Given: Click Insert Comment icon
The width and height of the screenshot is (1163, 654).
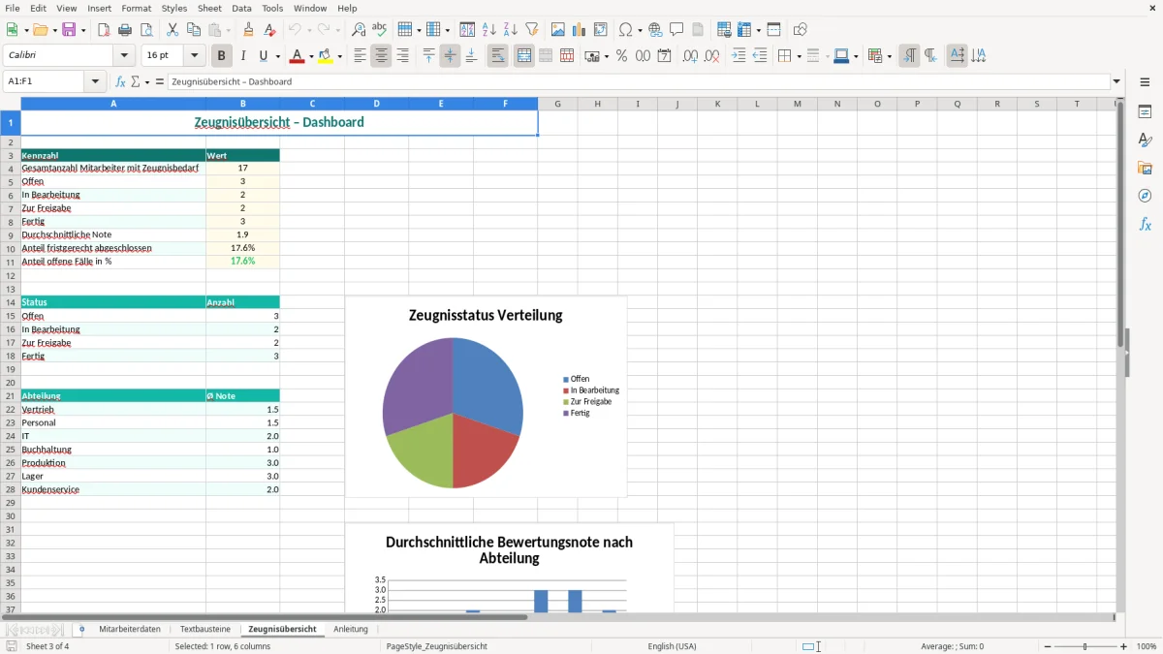Looking at the screenshot, I should point(677,30).
